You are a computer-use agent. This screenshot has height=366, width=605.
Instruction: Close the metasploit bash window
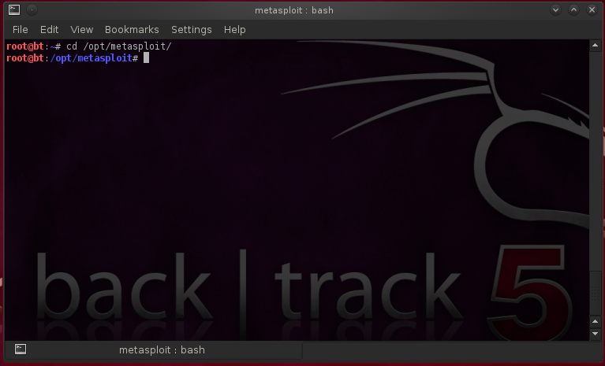[592, 10]
